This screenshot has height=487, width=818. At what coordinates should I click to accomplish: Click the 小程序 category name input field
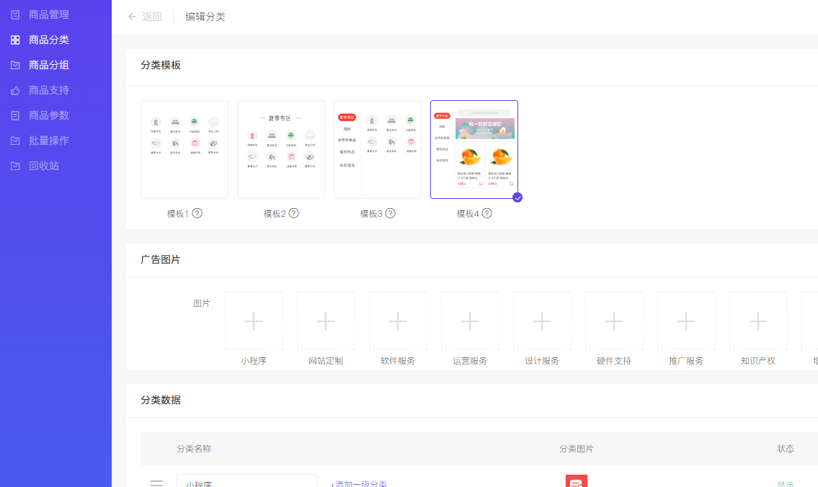coord(246,481)
